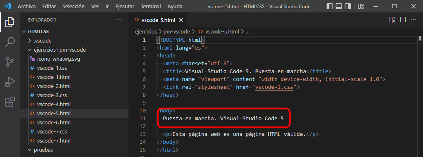Open the Ayuda menu
The height and width of the screenshot is (157, 423).
coord(175,6)
